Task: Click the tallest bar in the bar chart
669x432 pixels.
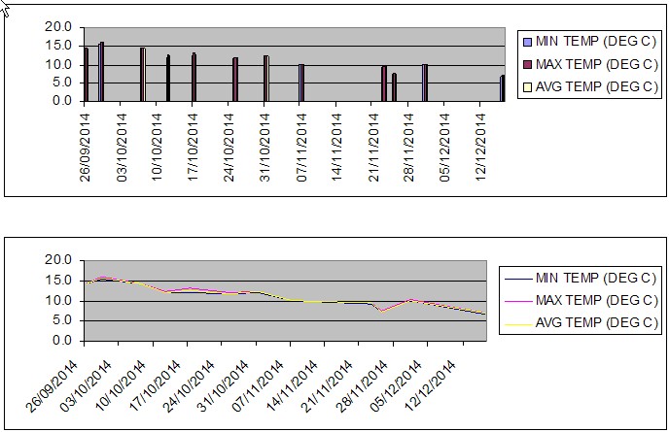Action: pos(101,71)
